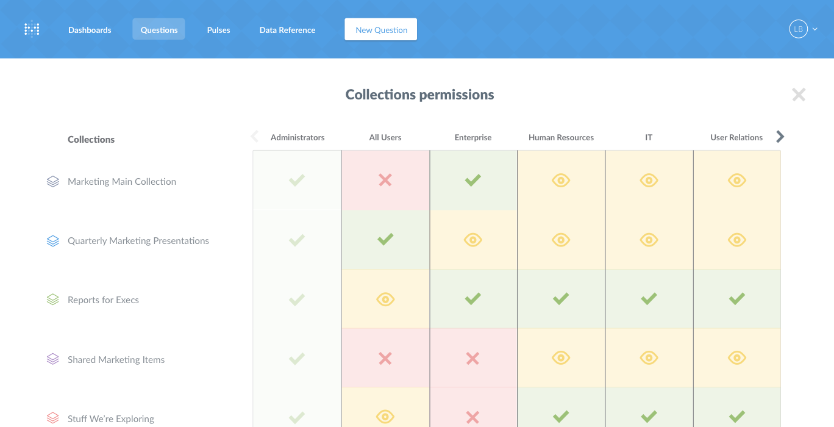The image size is (834, 427).
Task: Click Enterprise X for Stuff We're Exploring
Action: tap(473, 417)
